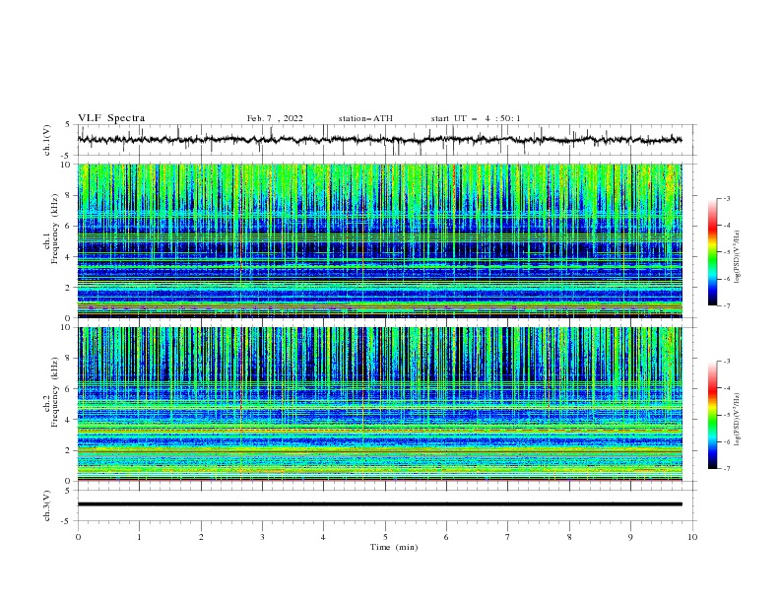Click the "5" volt tick on ch.3(V) axis
This screenshot has width=780, height=603.
pyautogui.click(x=68, y=491)
